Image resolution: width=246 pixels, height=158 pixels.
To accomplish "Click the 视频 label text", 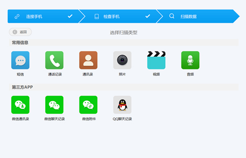I will coord(157,74).
